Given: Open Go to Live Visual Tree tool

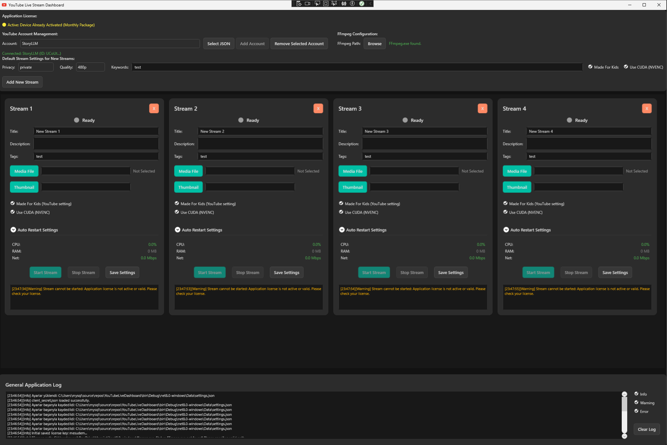Looking at the screenshot, I should [299, 4].
